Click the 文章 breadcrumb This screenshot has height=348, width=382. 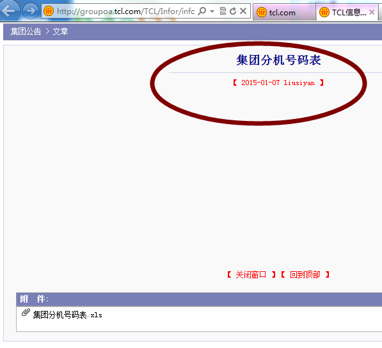pos(60,31)
